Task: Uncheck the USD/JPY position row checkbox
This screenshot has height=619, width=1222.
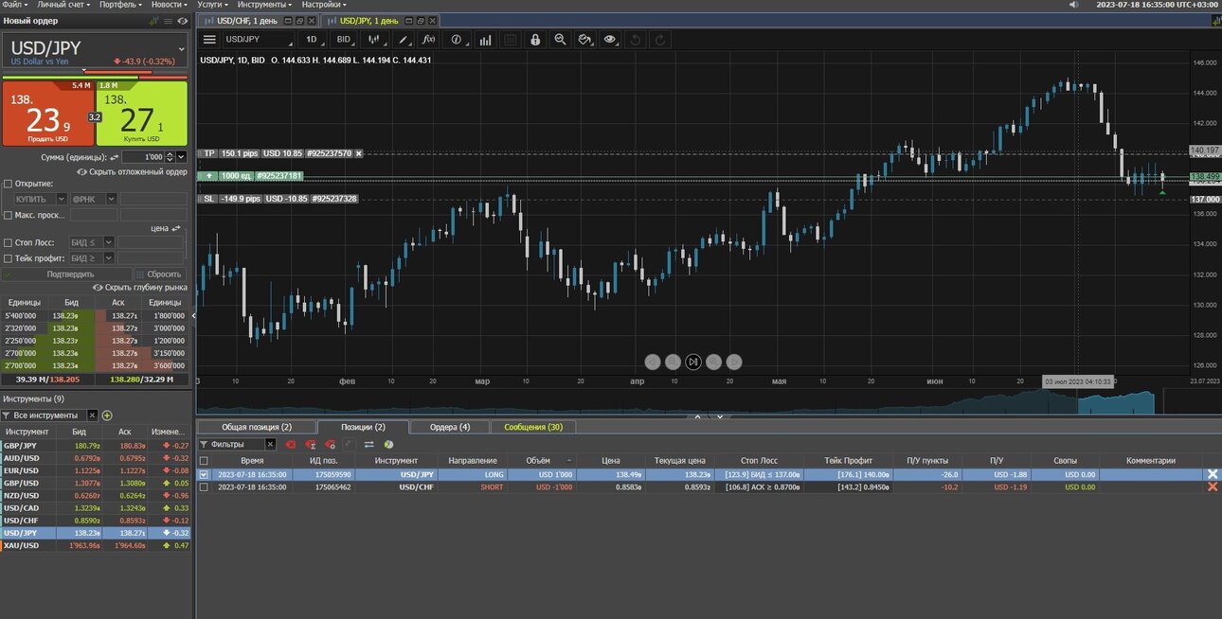Action: coord(204,474)
